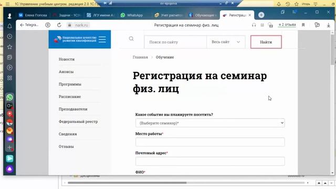Open favorites star in browser sidebar
The height and width of the screenshot is (189, 336).
point(9,47)
